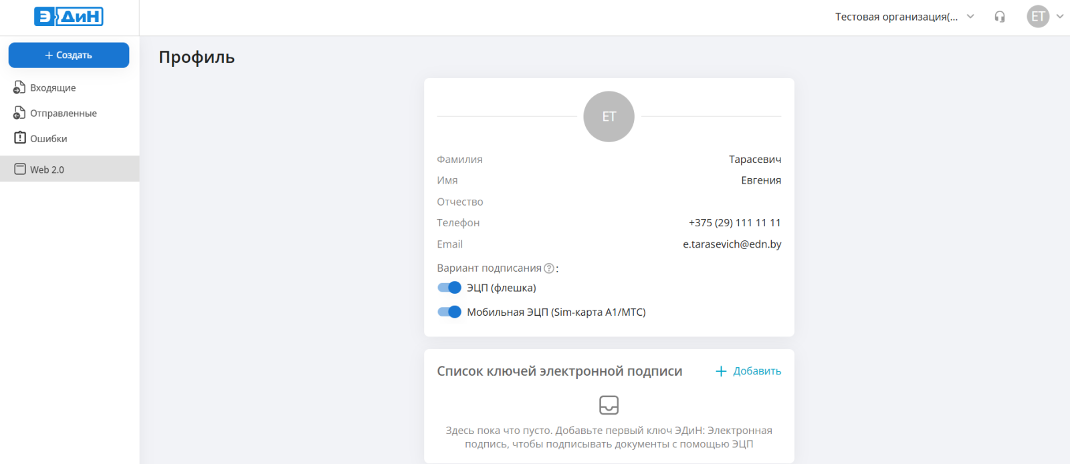
Task: Open user menu chevron next to avatar
Action: click(1060, 17)
